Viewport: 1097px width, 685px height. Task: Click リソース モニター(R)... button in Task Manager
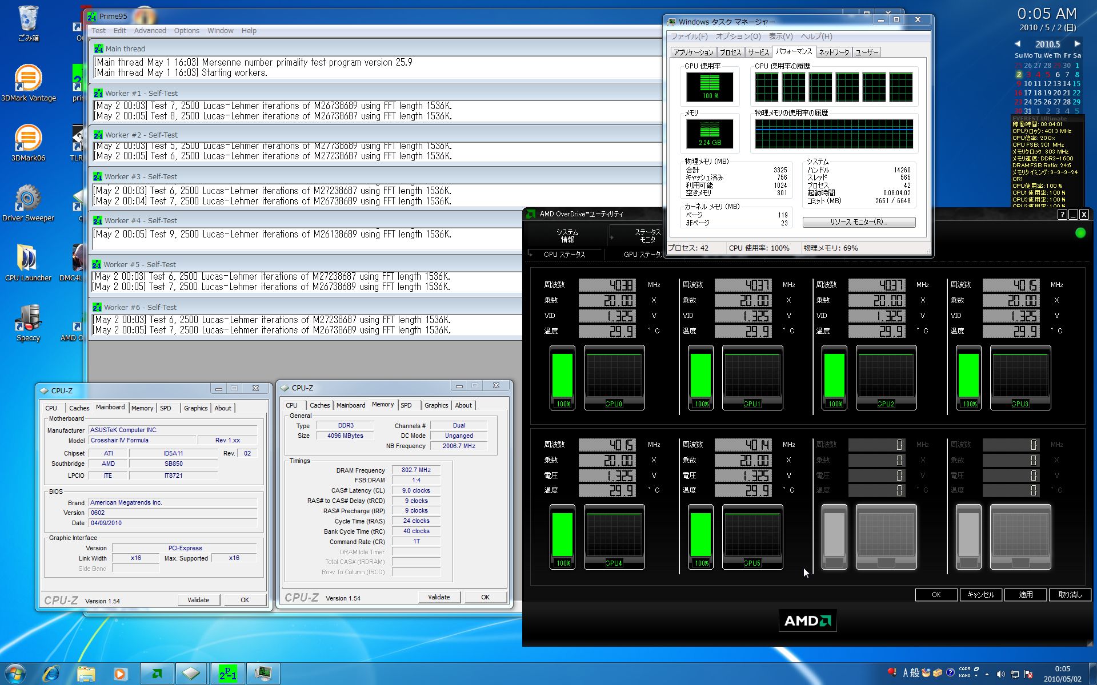(x=859, y=222)
